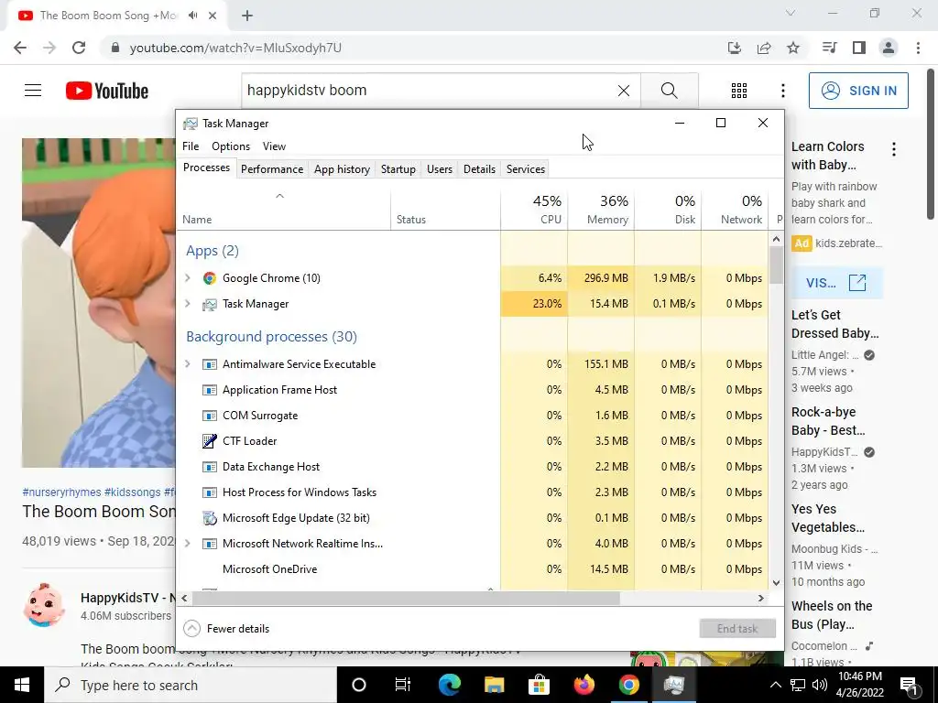Click the End task button
Screen dimensions: 938x703
tap(737, 629)
